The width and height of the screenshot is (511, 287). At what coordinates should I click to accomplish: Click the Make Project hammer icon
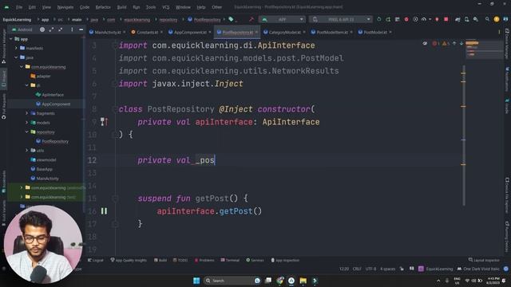[x=252, y=19]
